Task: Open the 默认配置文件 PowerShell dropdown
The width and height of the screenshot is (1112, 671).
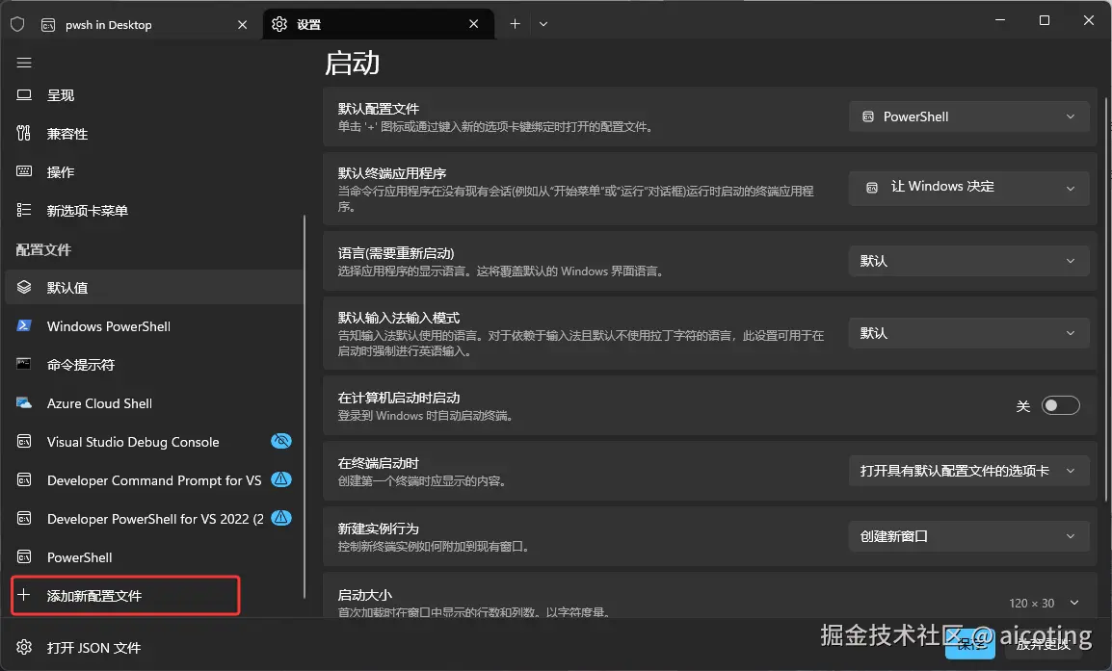Action: [x=968, y=116]
